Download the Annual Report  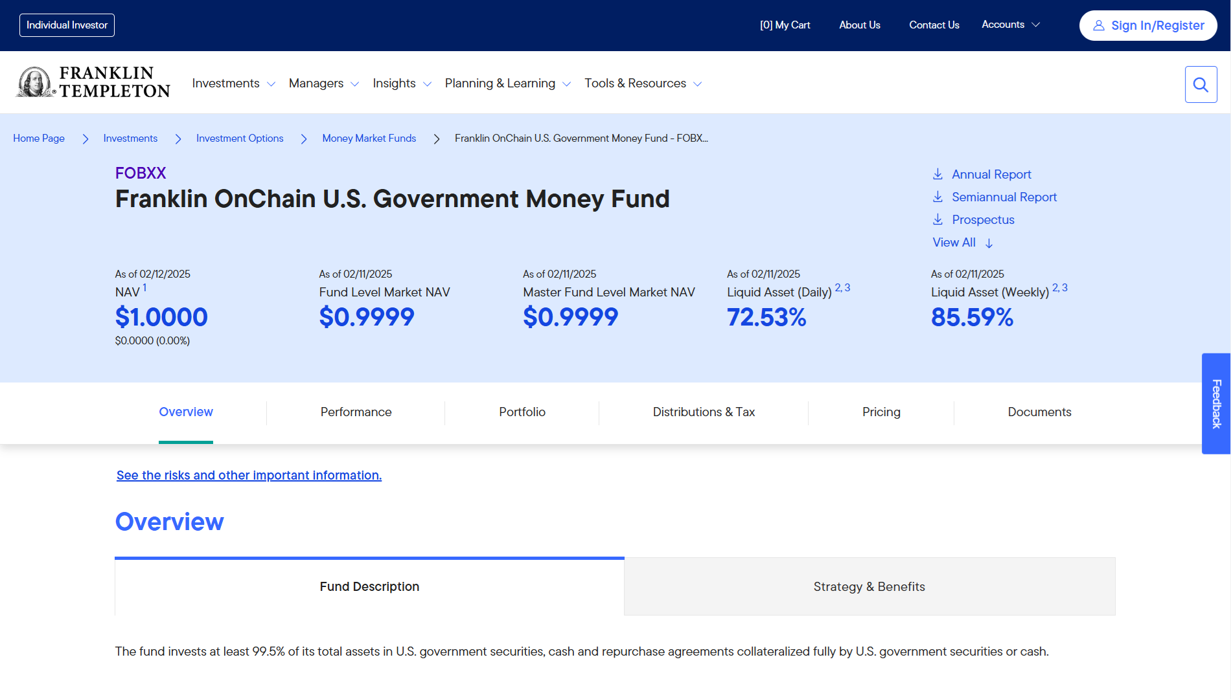click(x=991, y=175)
